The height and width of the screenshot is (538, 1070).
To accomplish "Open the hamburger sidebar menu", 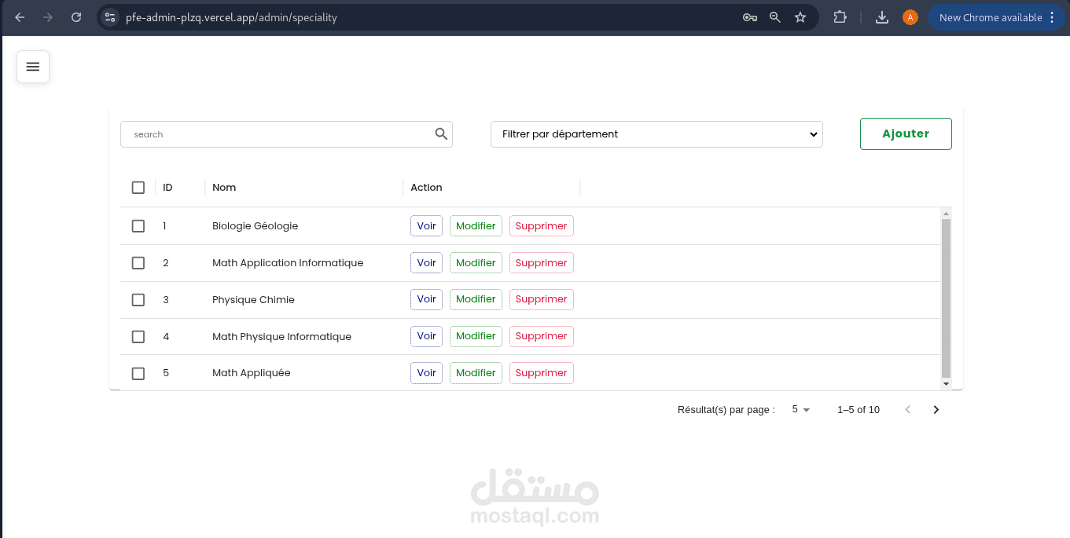I will point(33,67).
